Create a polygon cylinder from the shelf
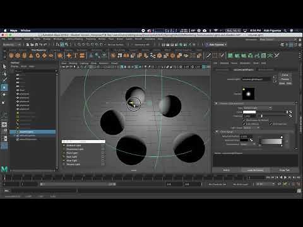This screenshot has height=227, width=303. coord(25,55)
